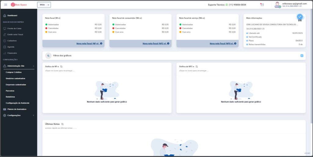The width and height of the screenshot is (313, 157).
Task: Click the verified badge in Mais informações
Action: tap(300, 17)
